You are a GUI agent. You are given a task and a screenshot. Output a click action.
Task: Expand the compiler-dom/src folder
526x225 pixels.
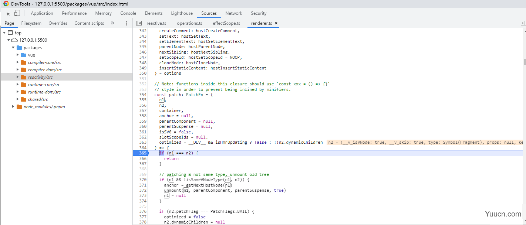coord(17,69)
